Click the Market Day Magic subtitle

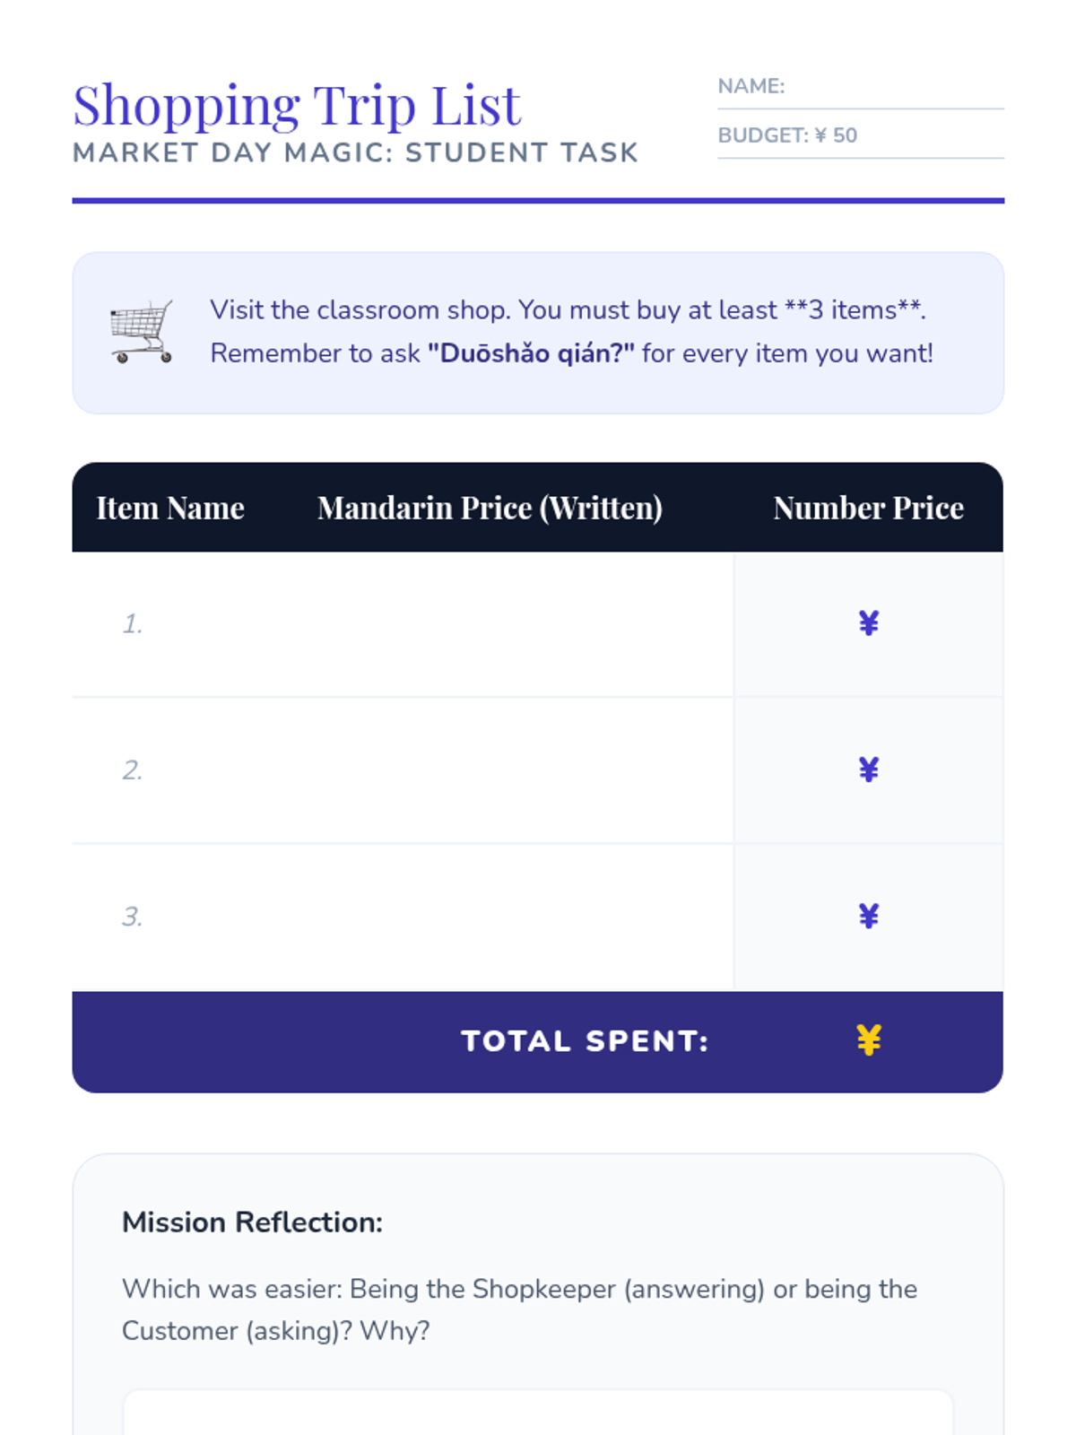355,153
